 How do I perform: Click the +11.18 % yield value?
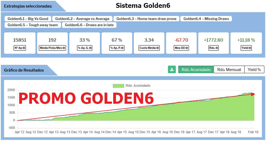click(246, 40)
